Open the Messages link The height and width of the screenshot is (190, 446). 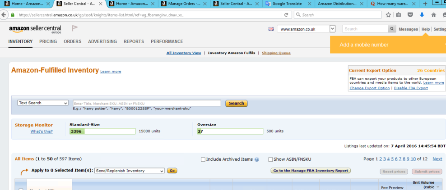pyautogui.click(x=408, y=29)
